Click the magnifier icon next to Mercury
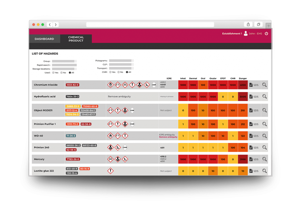The height and width of the screenshot is (213, 306). pos(264,159)
